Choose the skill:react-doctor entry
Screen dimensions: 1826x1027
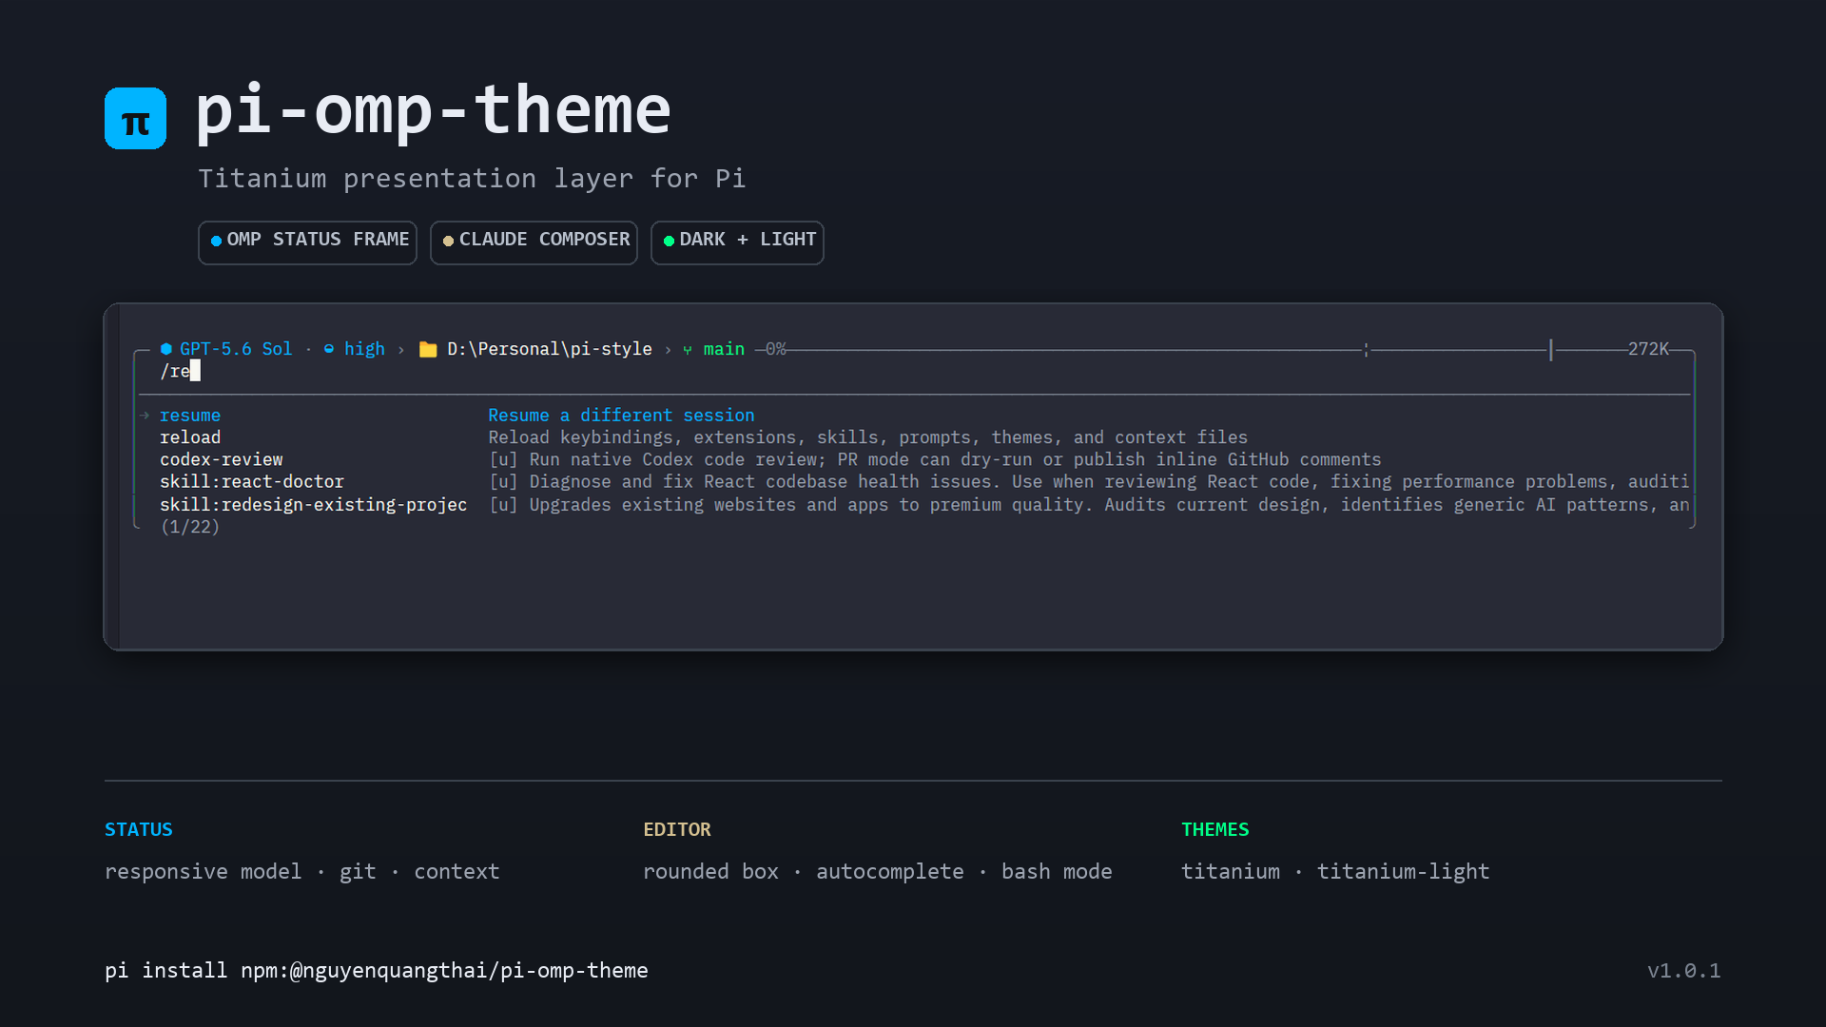(x=252, y=482)
